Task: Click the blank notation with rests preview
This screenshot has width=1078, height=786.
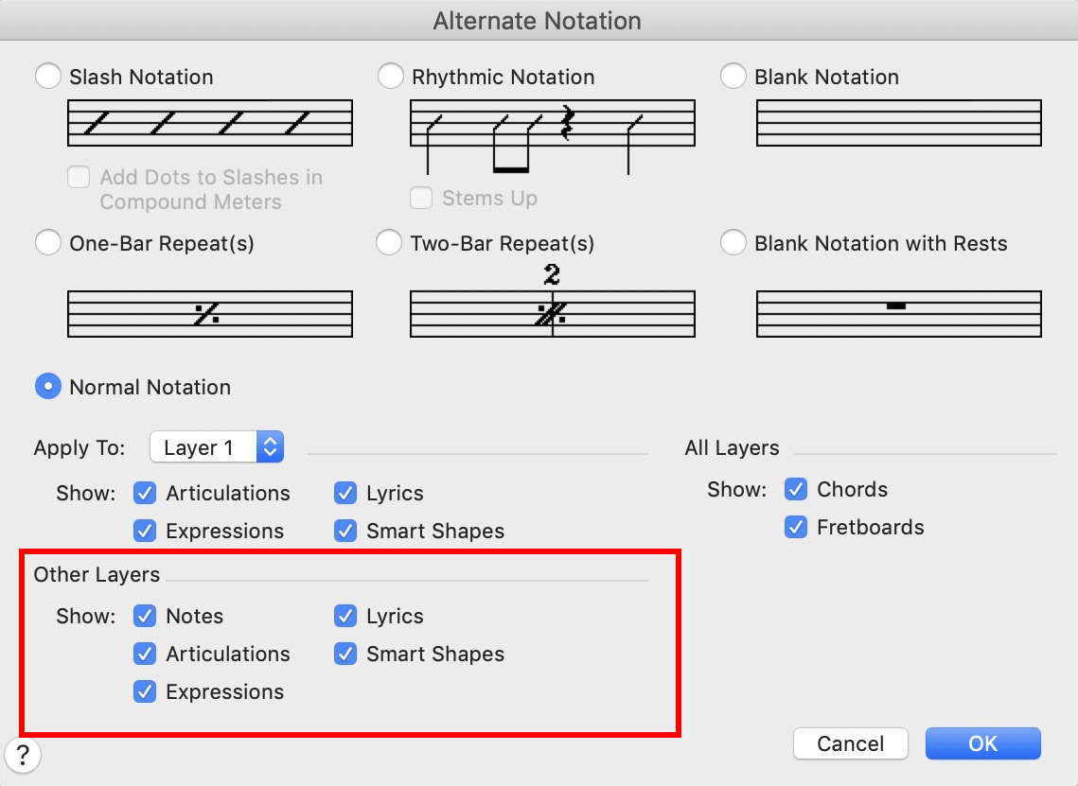Action: 899,314
